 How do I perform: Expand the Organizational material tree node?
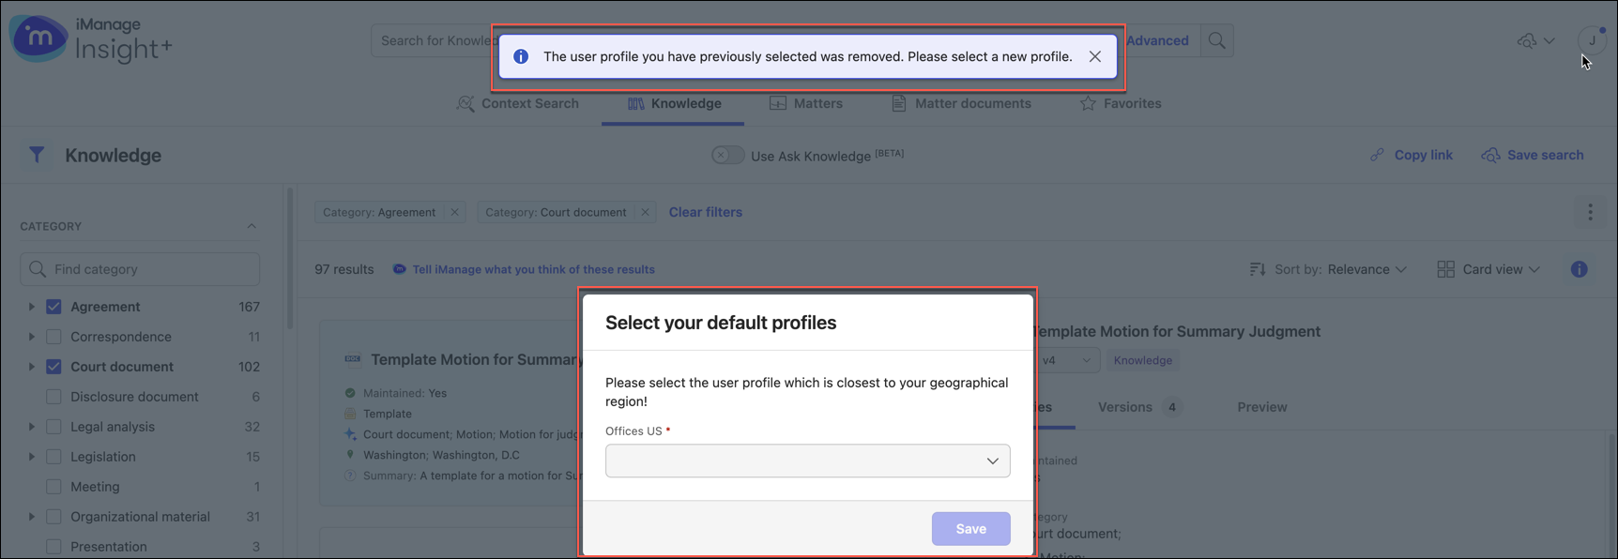(x=31, y=517)
